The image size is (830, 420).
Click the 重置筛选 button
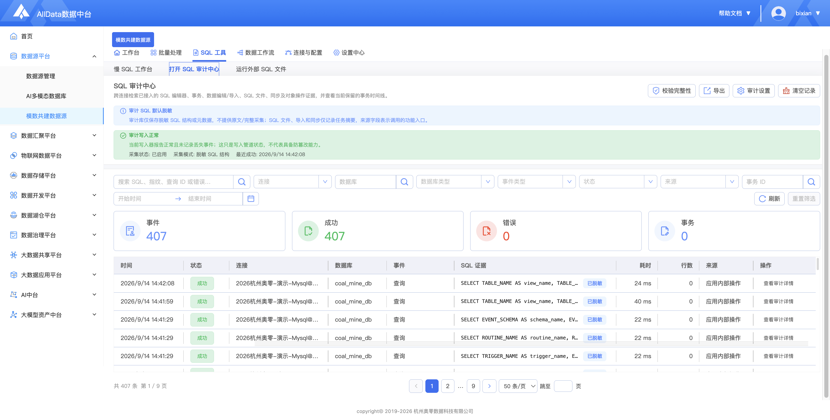[x=804, y=199]
